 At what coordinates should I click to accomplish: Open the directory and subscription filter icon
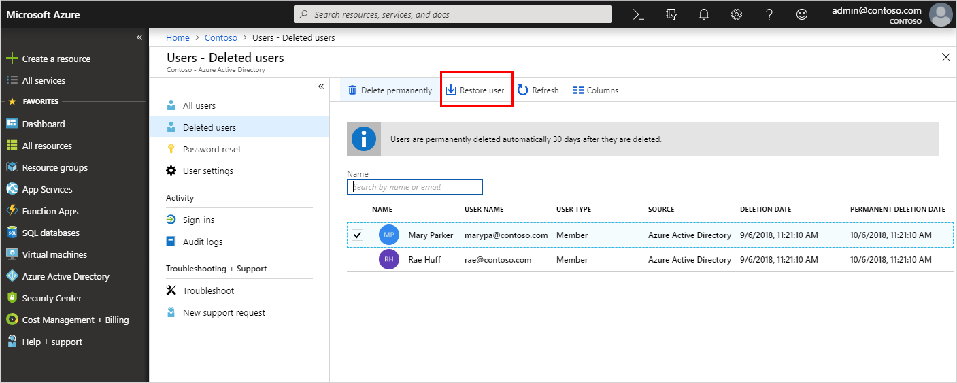pyautogui.click(x=671, y=14)
